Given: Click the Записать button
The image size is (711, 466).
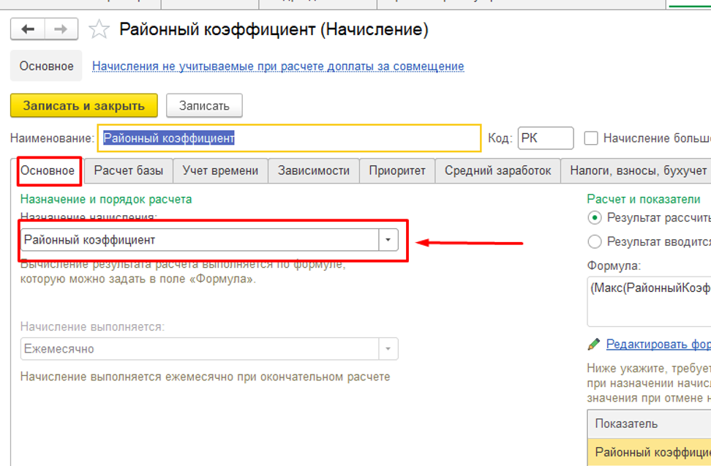Looking at the screenshot, I should tap(204, 105).
